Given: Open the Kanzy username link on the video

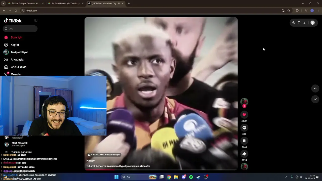Looking at the screenshot, I should tap(91, 161).
